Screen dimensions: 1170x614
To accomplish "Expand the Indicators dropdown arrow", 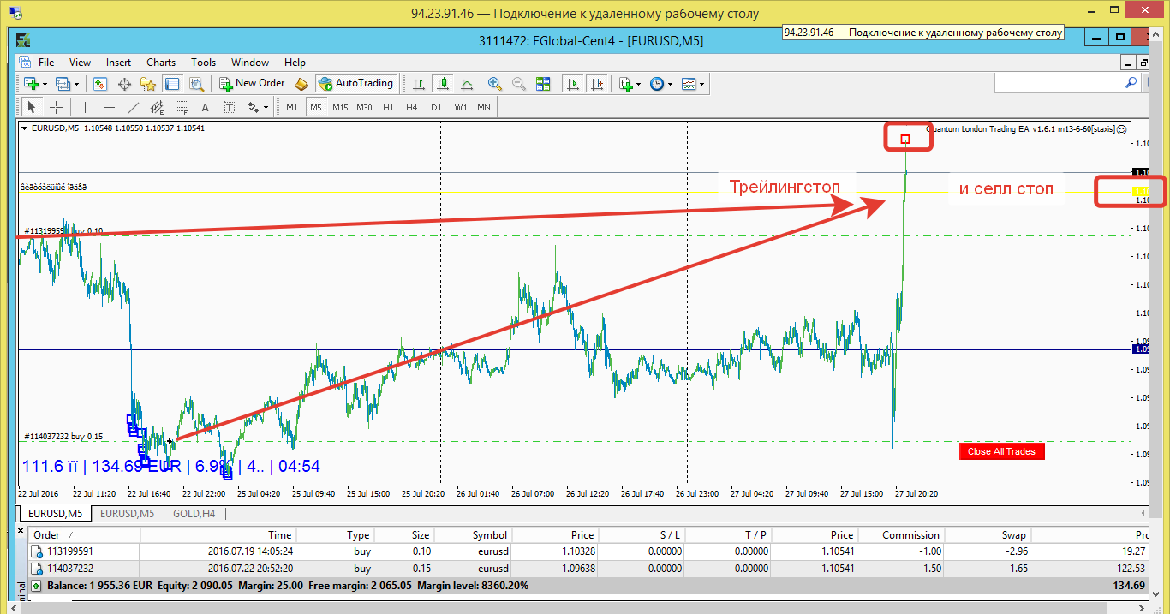I will pos(639,84).
